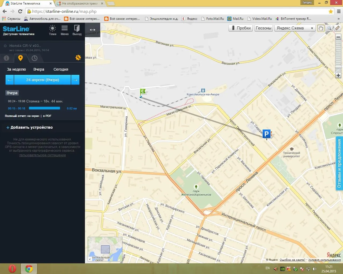Click the EN language indicator

point(267,268)
